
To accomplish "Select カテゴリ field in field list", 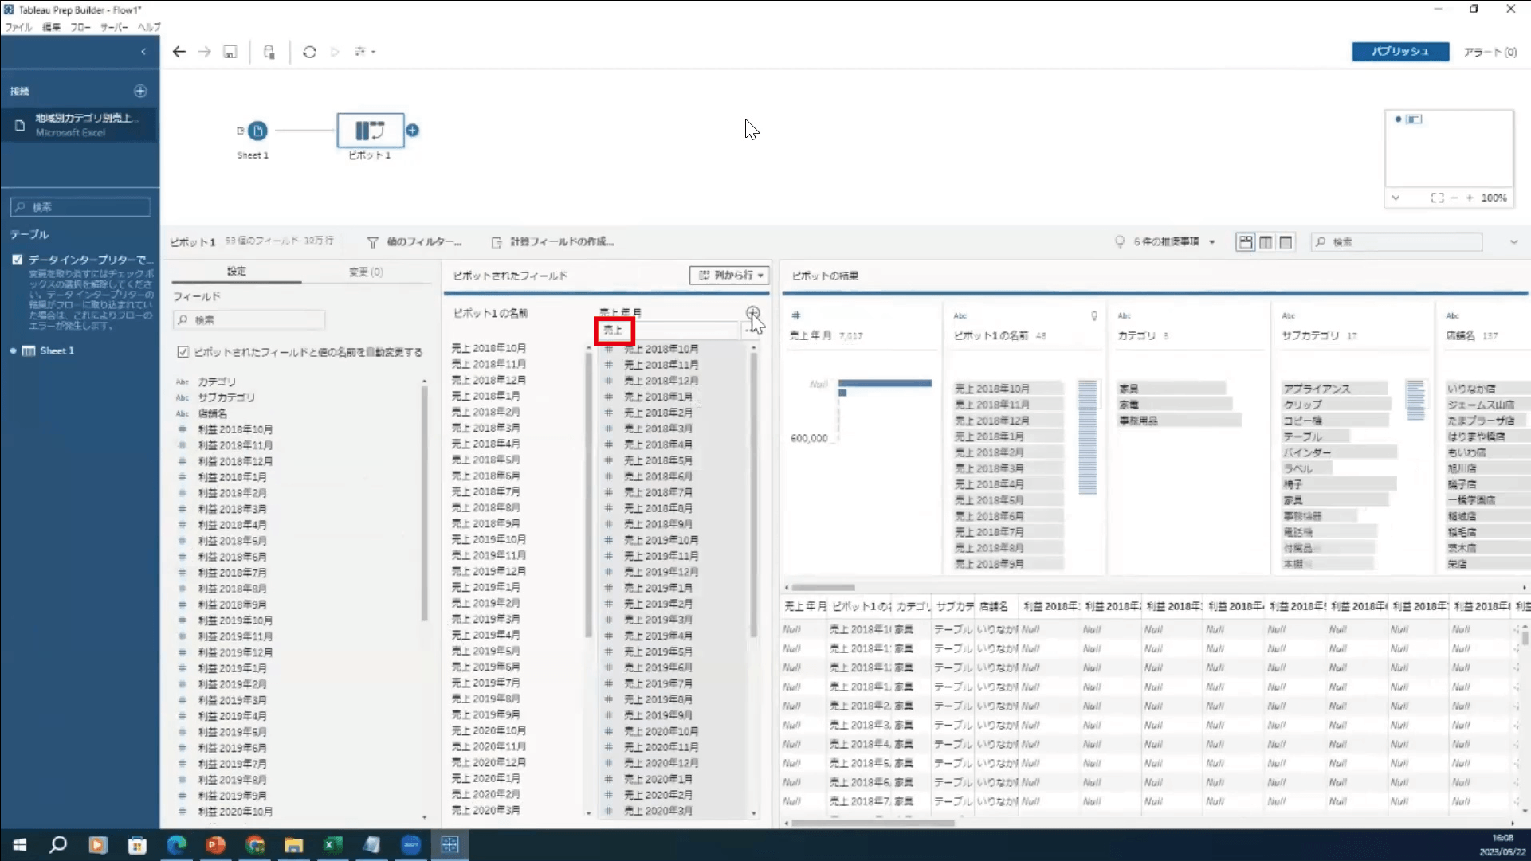I will [x=217, y=382].
